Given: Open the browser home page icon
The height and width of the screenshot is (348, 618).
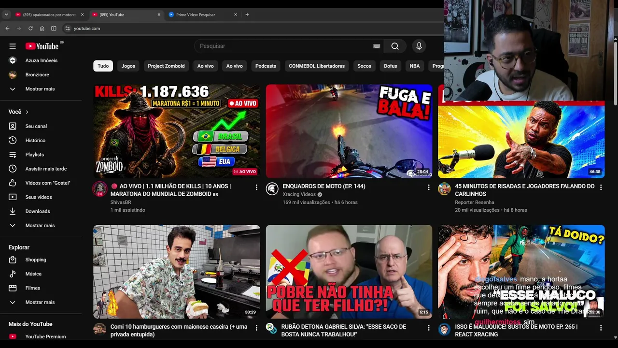Looking at the screenshot, I should [x=42, y=29].
